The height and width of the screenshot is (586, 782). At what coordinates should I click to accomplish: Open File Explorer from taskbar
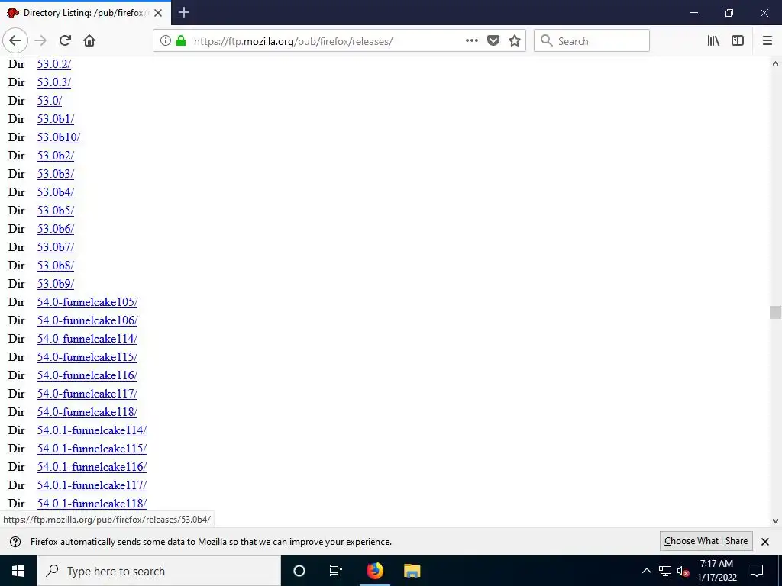412,571
